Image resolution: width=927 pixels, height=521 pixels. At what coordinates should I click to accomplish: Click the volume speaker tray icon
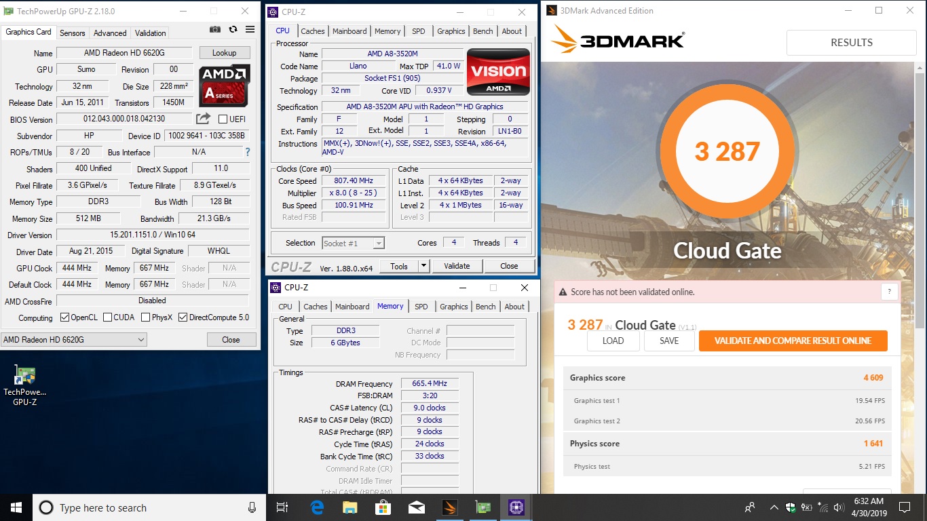tap(839, 507)
